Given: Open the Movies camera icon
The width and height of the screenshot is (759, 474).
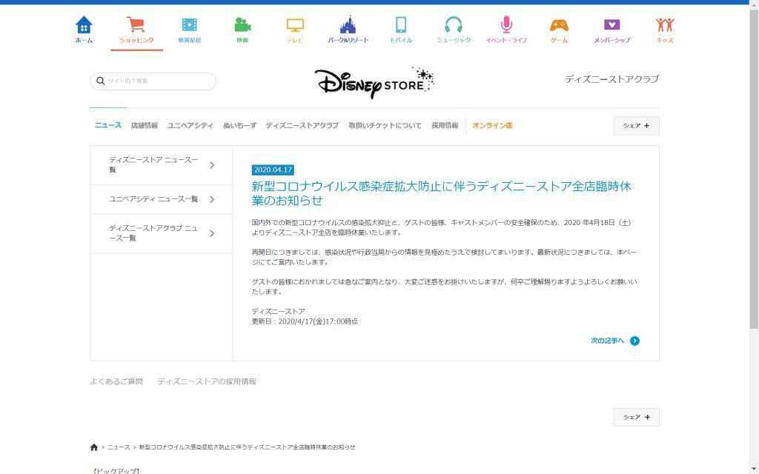Looking at the screenshot, I should (242, 26).
